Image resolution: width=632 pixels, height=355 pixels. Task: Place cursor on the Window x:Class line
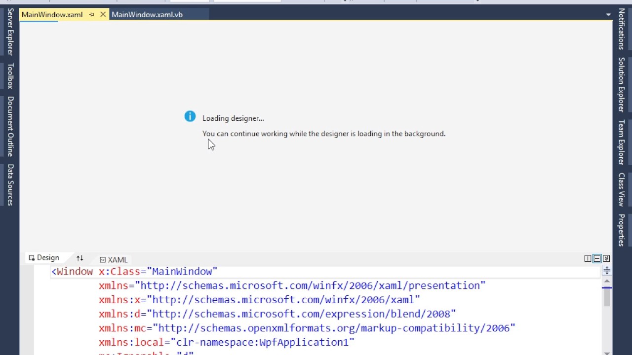[x=134, y=272]
